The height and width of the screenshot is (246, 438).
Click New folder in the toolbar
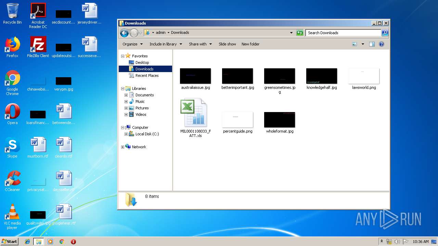click(250, 44)
